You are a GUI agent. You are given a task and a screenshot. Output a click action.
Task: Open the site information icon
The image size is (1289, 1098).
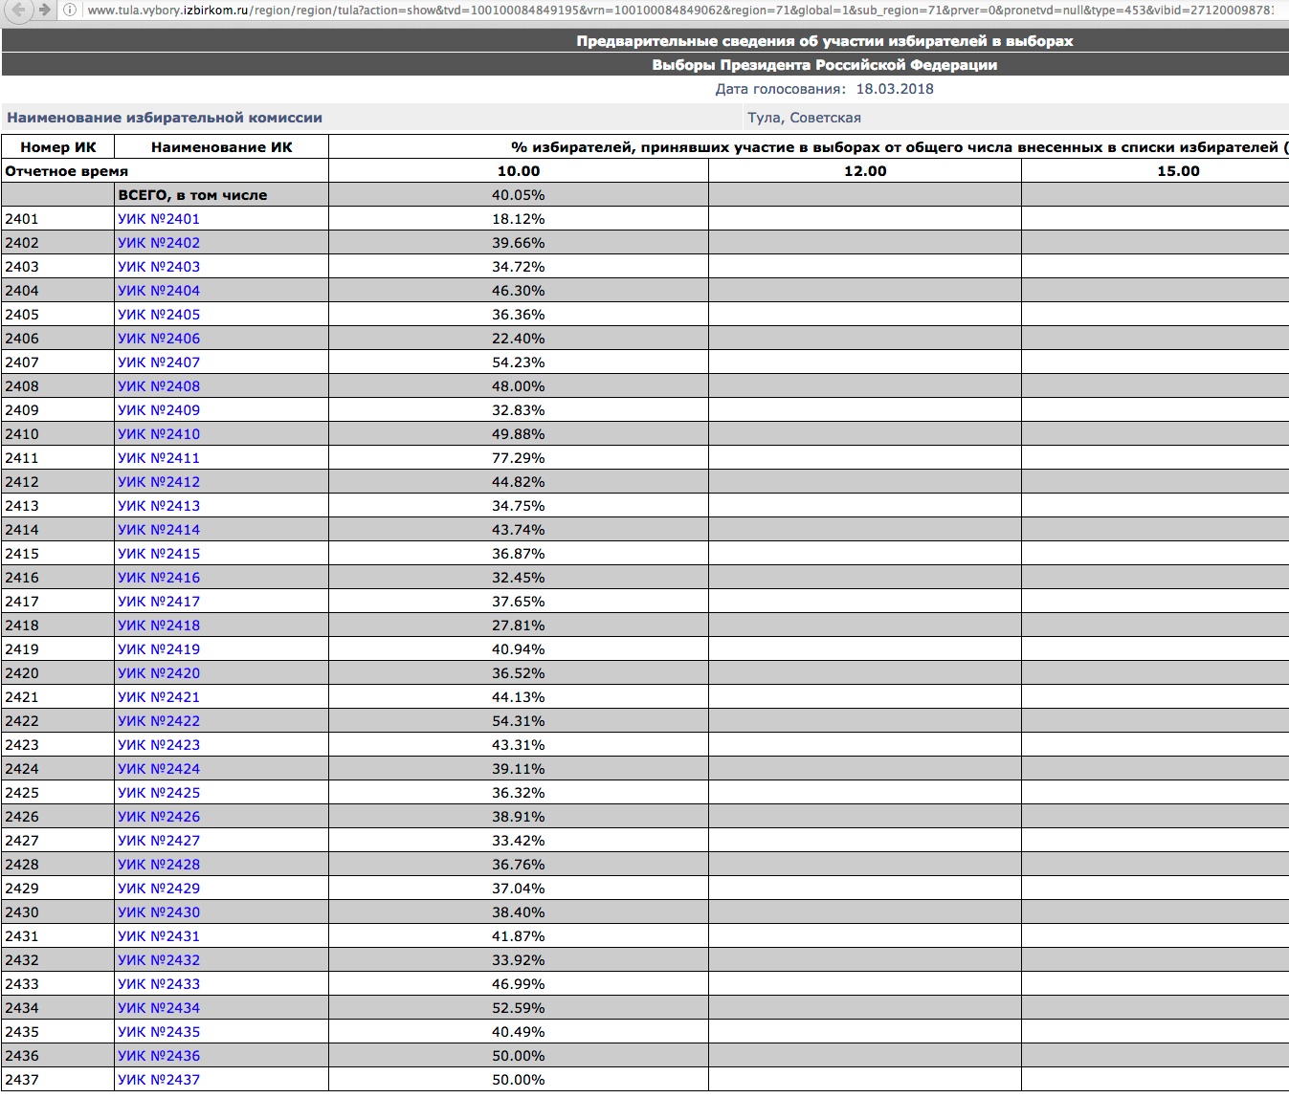(70, 11)
